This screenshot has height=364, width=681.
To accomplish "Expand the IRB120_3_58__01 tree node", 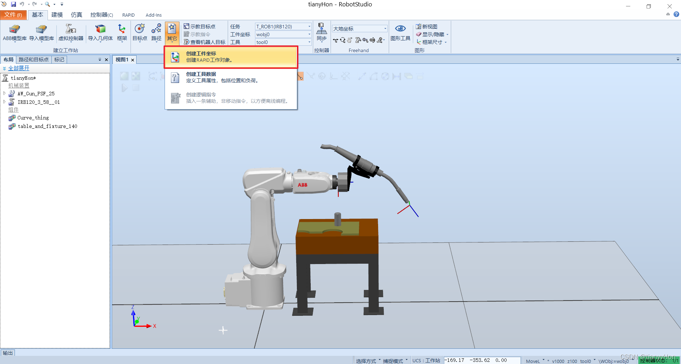I will (x=4, y=102).
